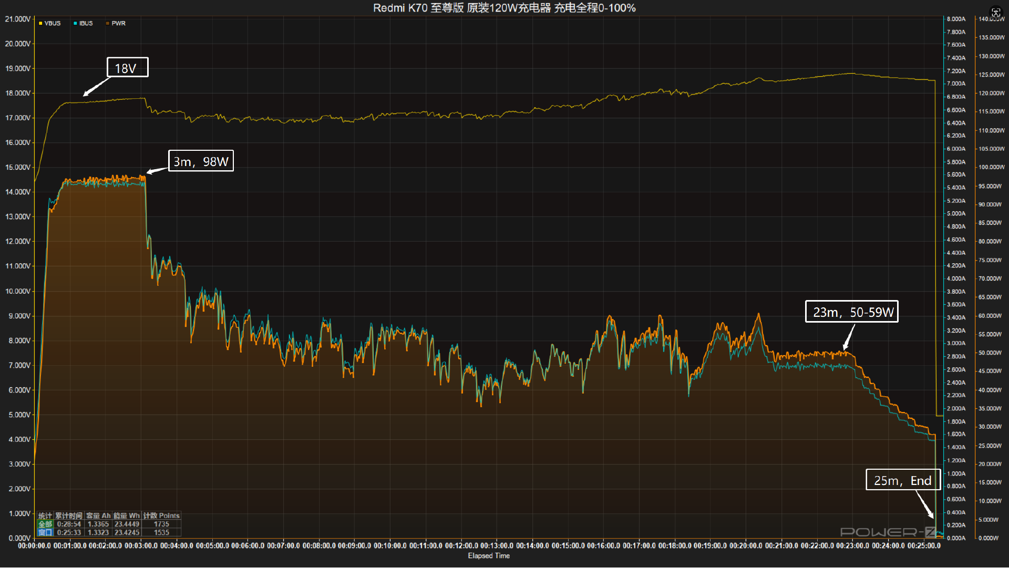Toggle the PWR series in the legend

(116, 24)
